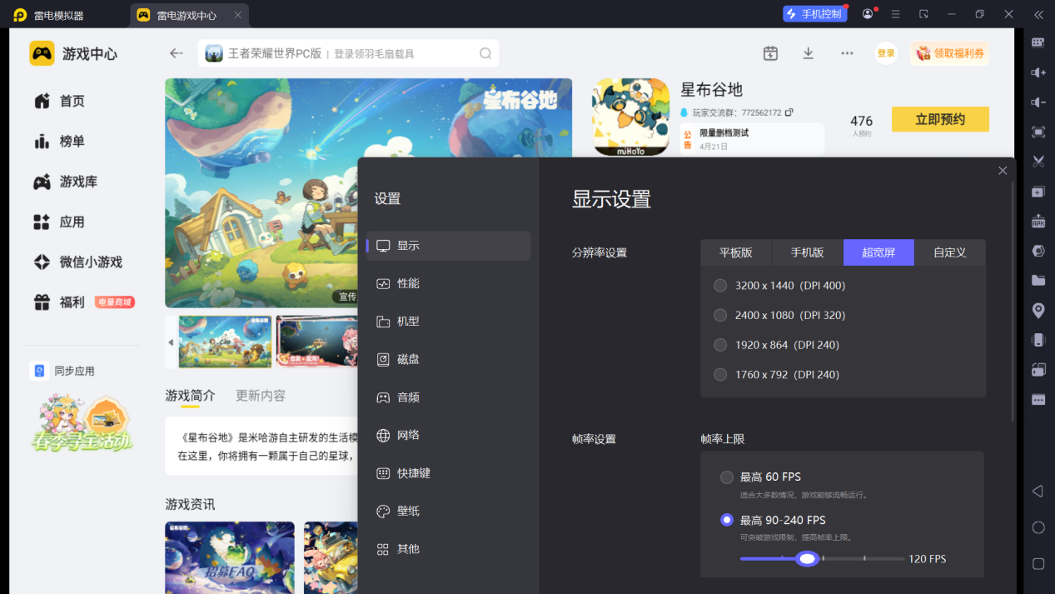Open the shared folder icon in right sidebar
This screenshot has width=1055, height=594.
click(1038, 280)
